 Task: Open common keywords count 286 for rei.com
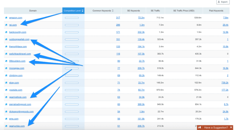tap(118, 25)
